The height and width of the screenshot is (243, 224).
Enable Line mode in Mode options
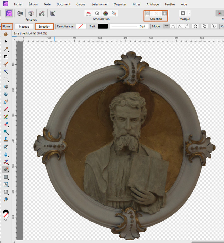pos(186,26)
